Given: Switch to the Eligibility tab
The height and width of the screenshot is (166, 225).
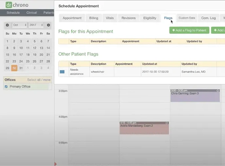Looking at the screenshot, I should point(150,18).
